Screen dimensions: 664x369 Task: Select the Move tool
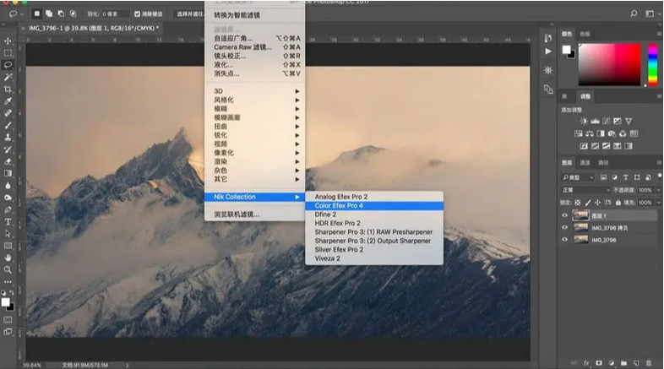click(8, 41)
